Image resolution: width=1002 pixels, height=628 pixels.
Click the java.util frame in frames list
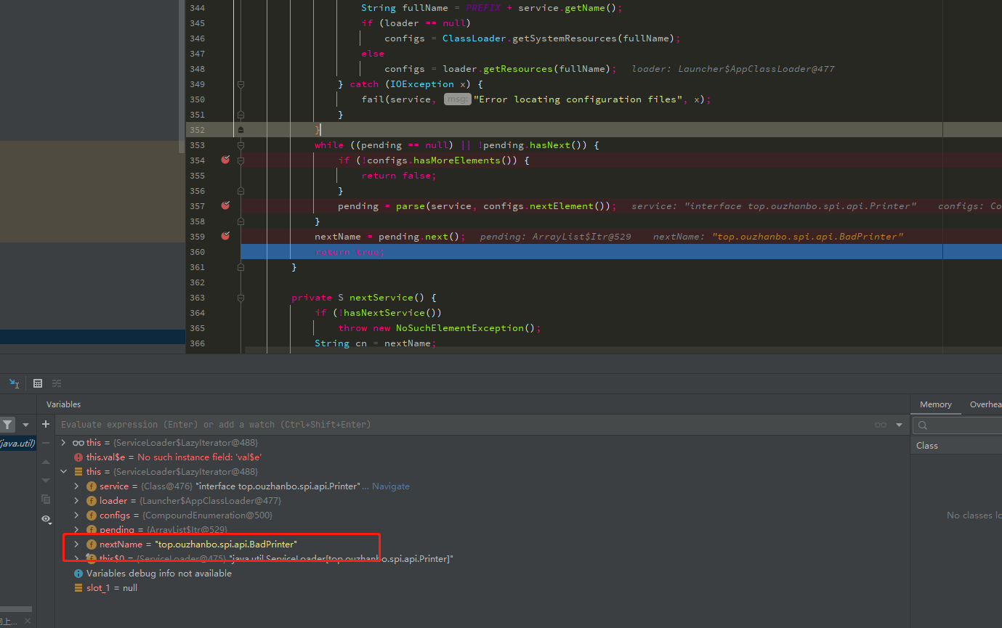tap(17, 443)
